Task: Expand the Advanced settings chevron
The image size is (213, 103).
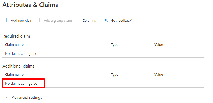Action: pyautogui.click(x=7, y=98)
